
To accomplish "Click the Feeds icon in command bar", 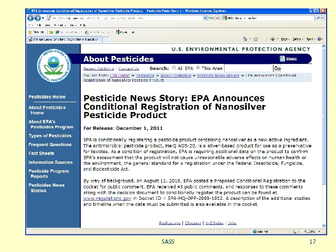I will point(256,39).
